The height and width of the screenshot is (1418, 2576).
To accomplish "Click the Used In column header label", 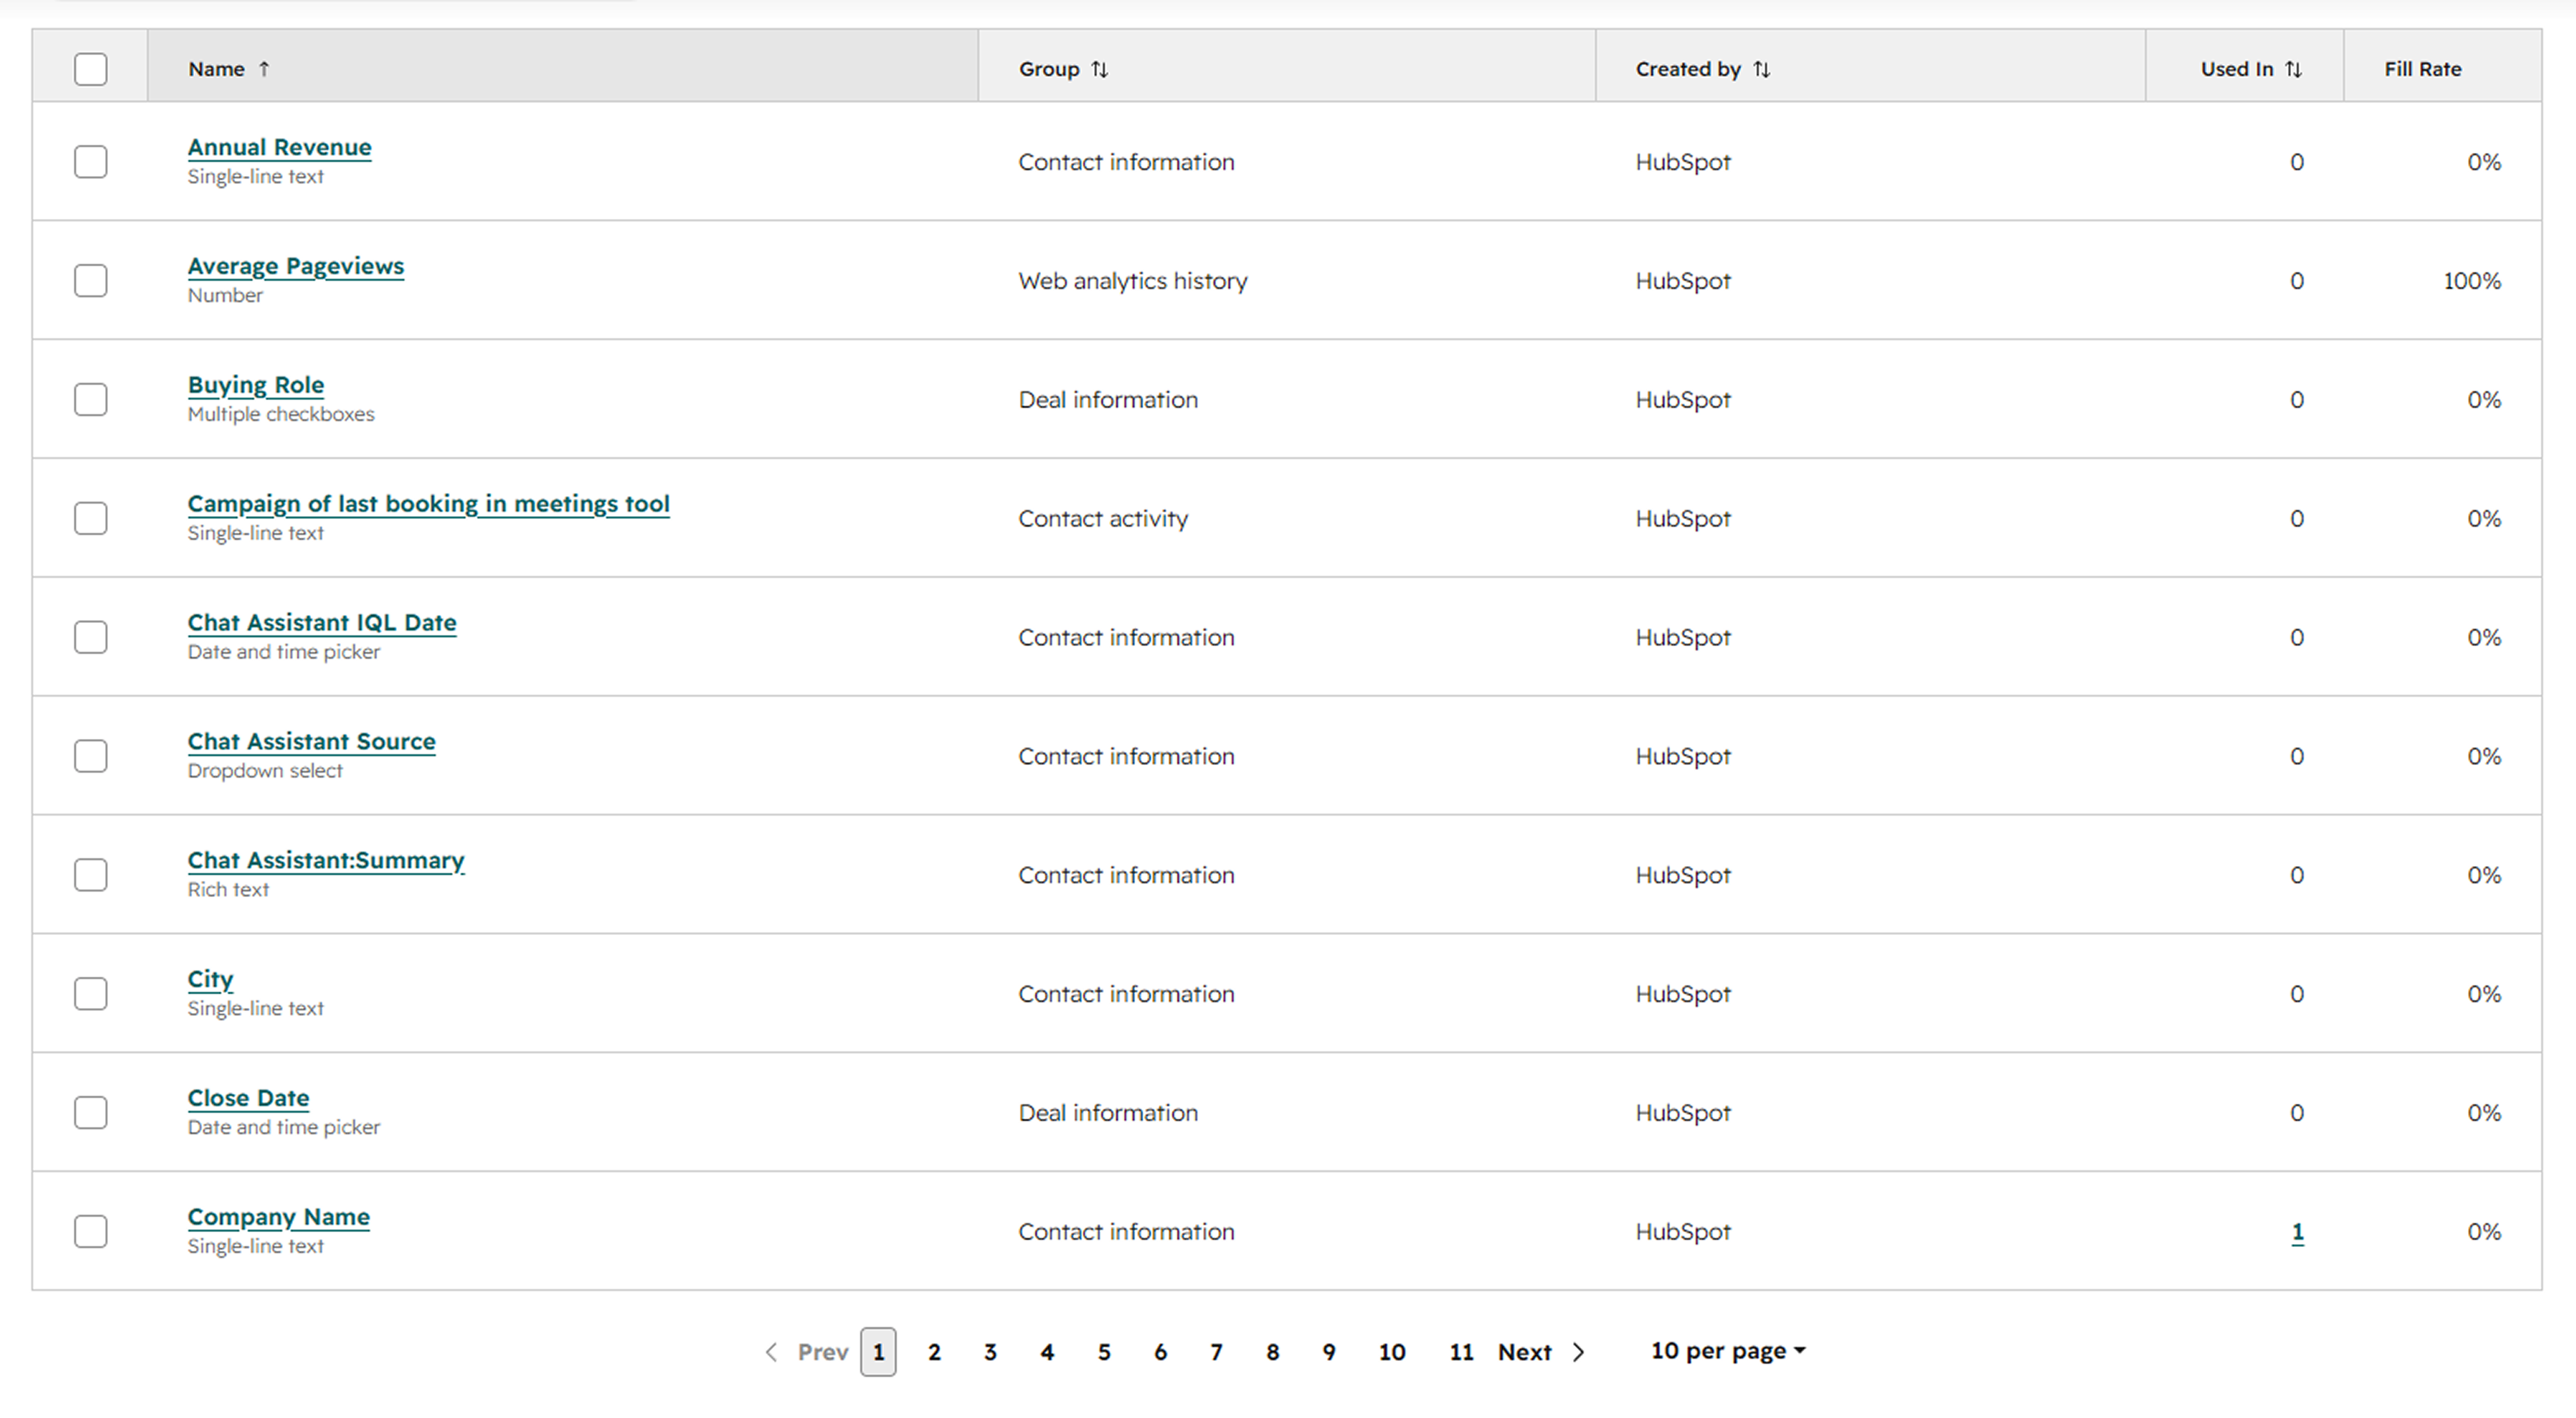I will point(2237,69).
